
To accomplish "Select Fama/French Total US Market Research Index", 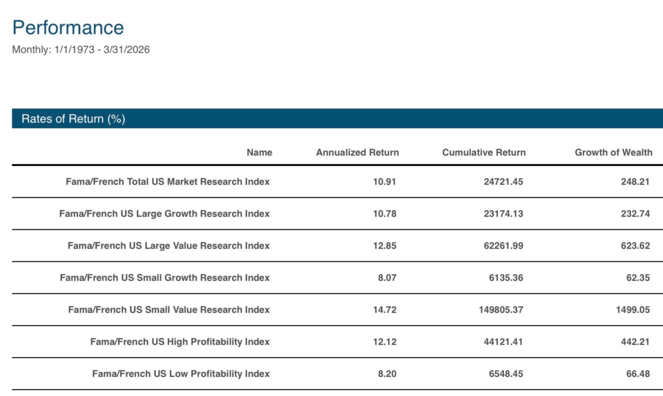I will 167,182.
